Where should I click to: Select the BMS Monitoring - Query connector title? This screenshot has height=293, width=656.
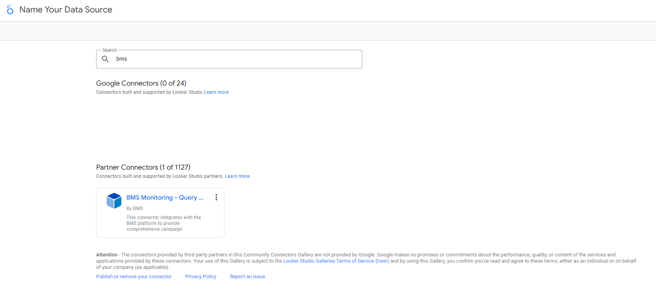pyautogui.click(x=165, y=198)
